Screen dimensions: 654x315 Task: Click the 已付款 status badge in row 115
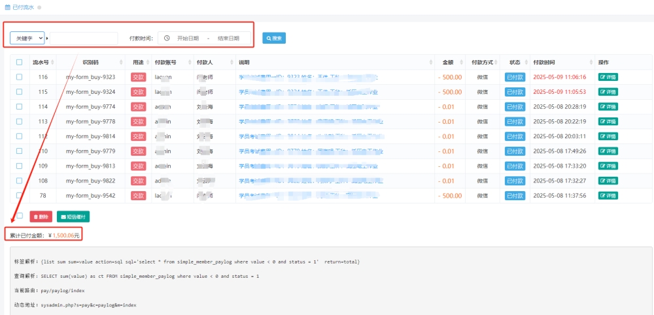(x=515, y=92)
